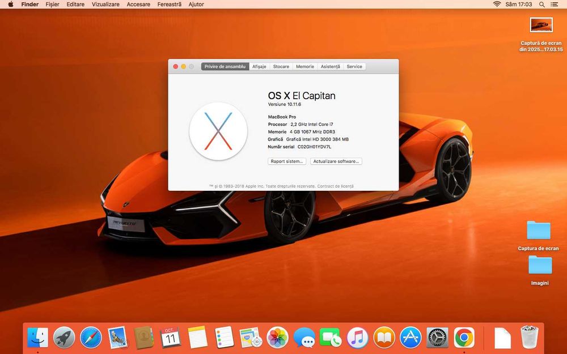Open Notes yellow notepad in Dock
The height and width of the screenshot is (354, 567).
click(x=197, y=338)
